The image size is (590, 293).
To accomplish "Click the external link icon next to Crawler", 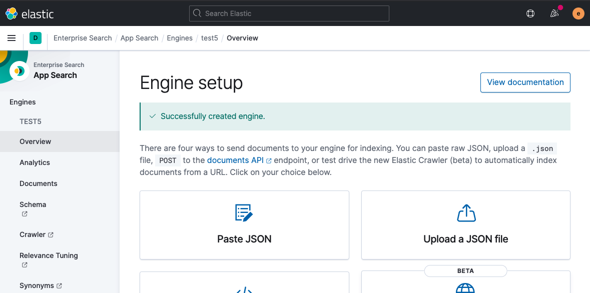I will coord(51,234).
